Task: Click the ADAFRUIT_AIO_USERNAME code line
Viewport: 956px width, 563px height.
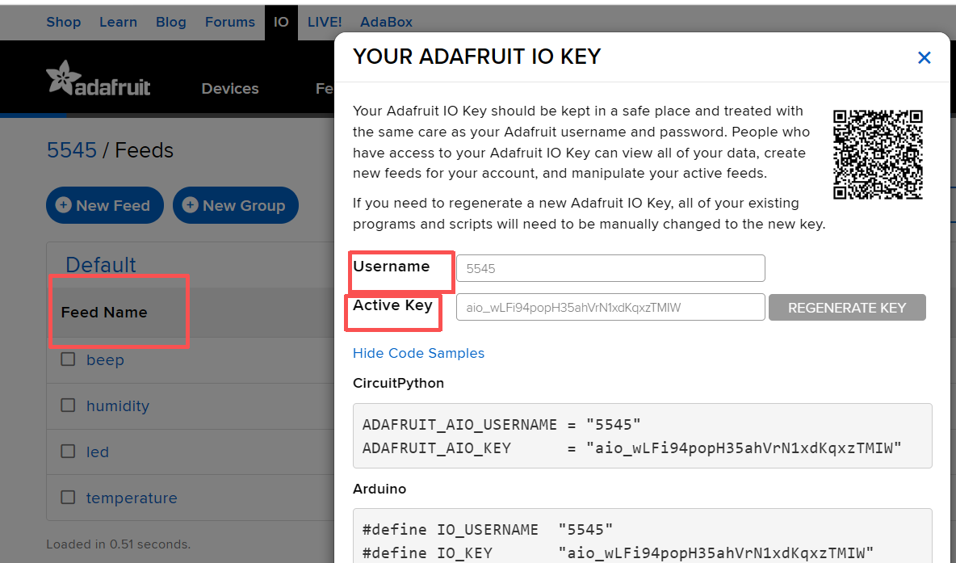Action: coord(501,425)
